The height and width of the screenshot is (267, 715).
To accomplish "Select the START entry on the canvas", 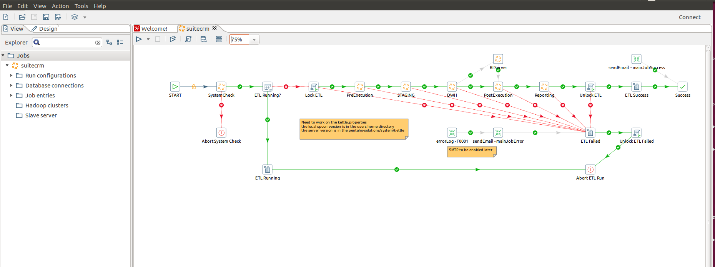I will [175, 87].
